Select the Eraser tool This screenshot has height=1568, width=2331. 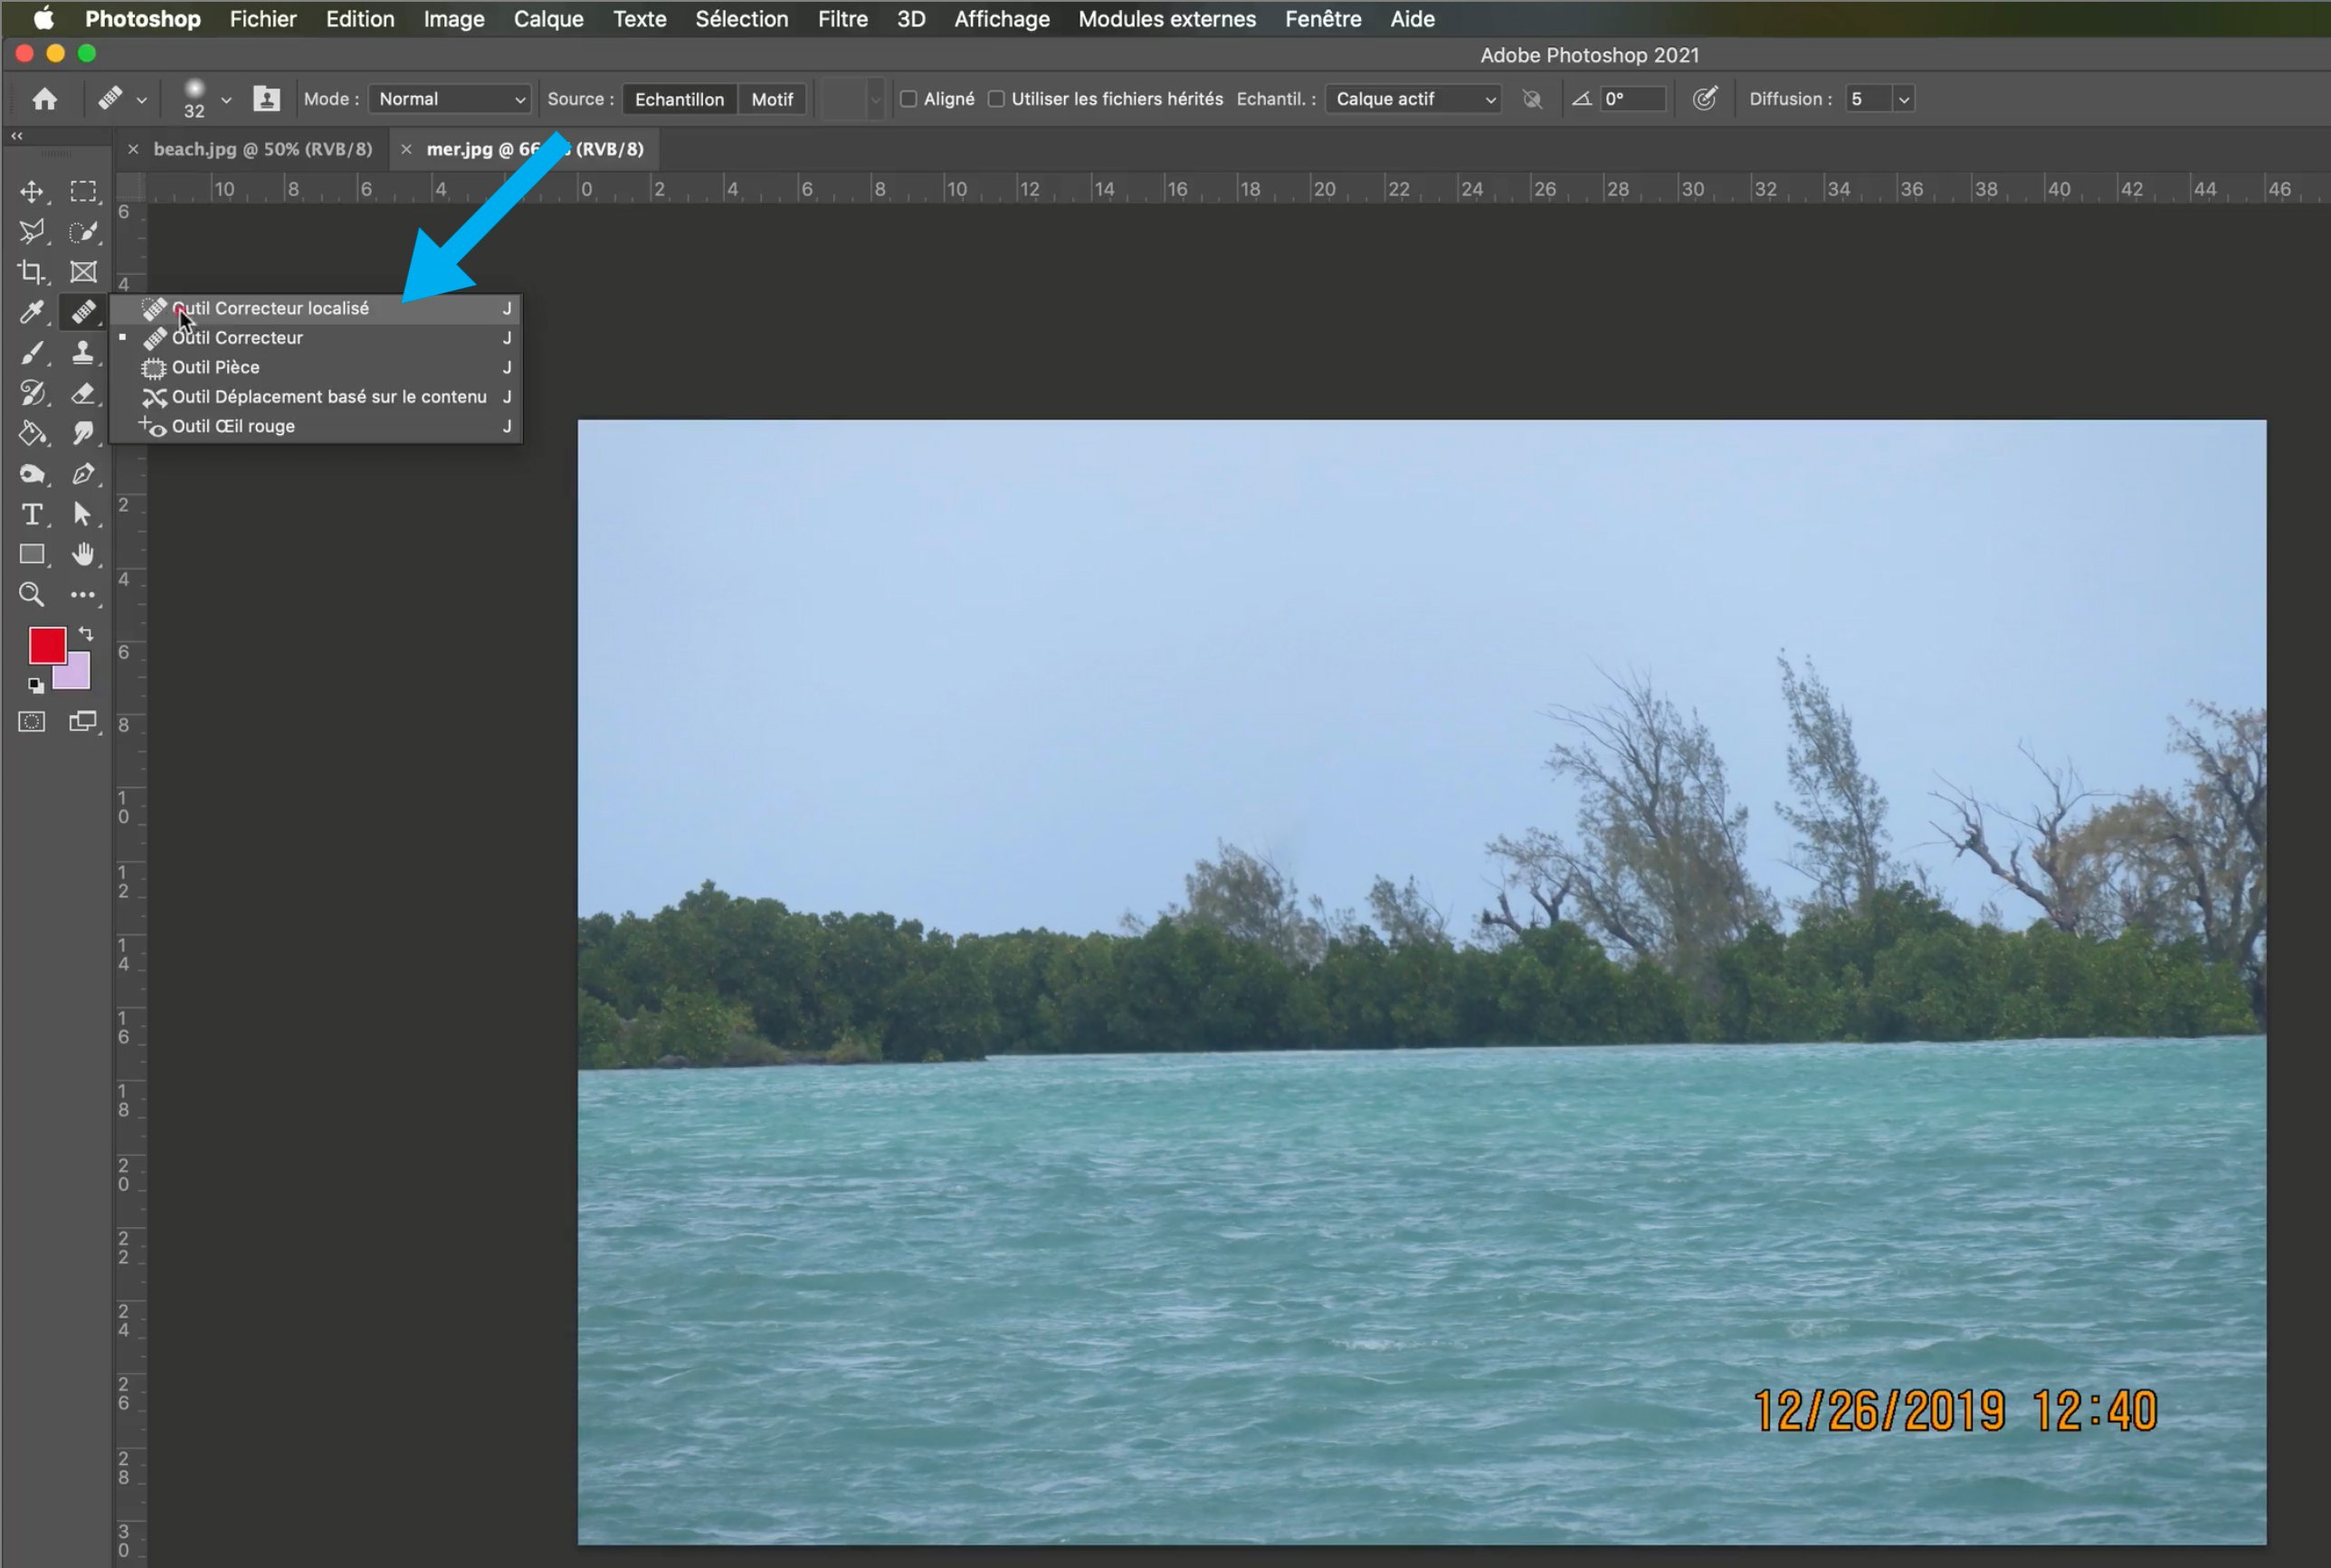[x=83, y=393]
